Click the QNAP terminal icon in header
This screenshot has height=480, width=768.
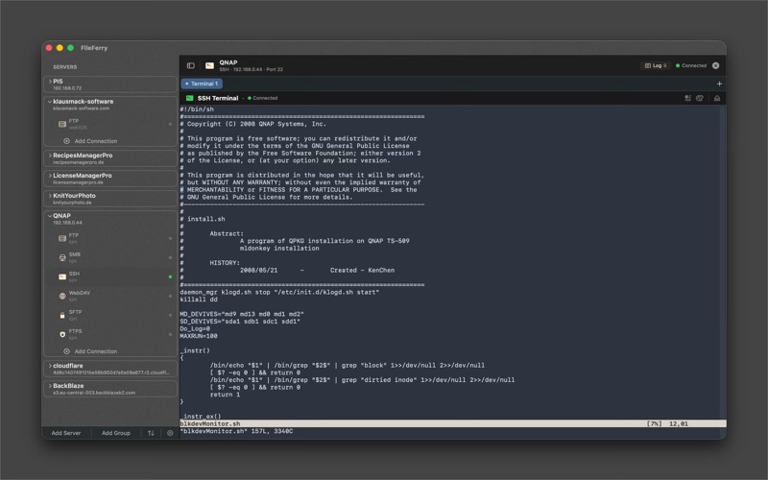pyautogui.click(x=209, y=65)
